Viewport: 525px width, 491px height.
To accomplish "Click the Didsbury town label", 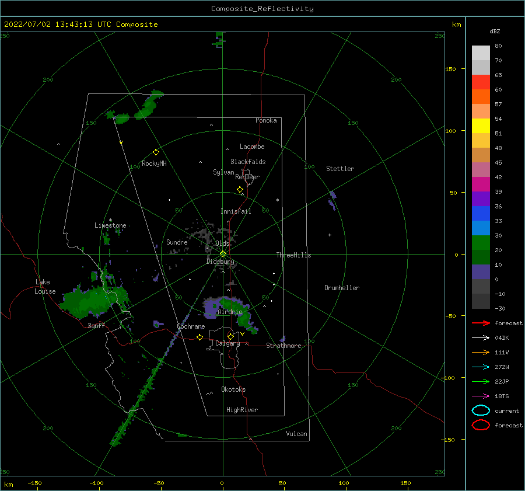I will (x=220, y=262).
